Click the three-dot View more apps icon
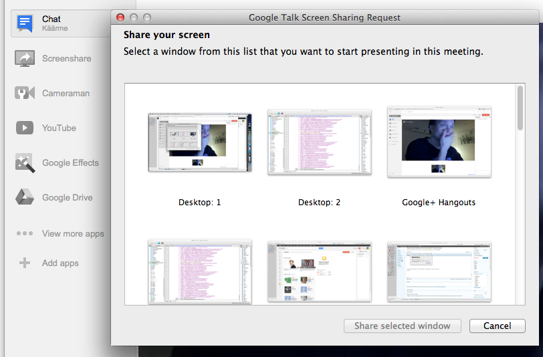The image size is (543, 357). 25,233
